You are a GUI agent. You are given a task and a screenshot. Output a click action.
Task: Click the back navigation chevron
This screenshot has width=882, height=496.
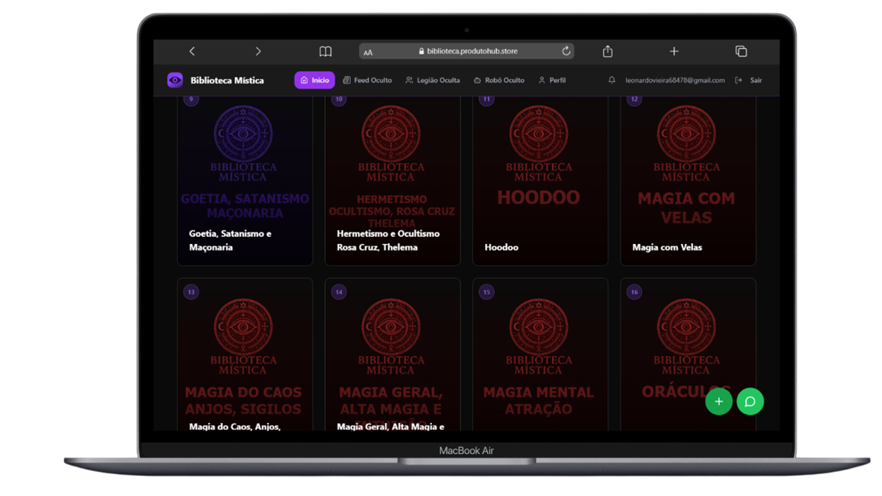192,51
